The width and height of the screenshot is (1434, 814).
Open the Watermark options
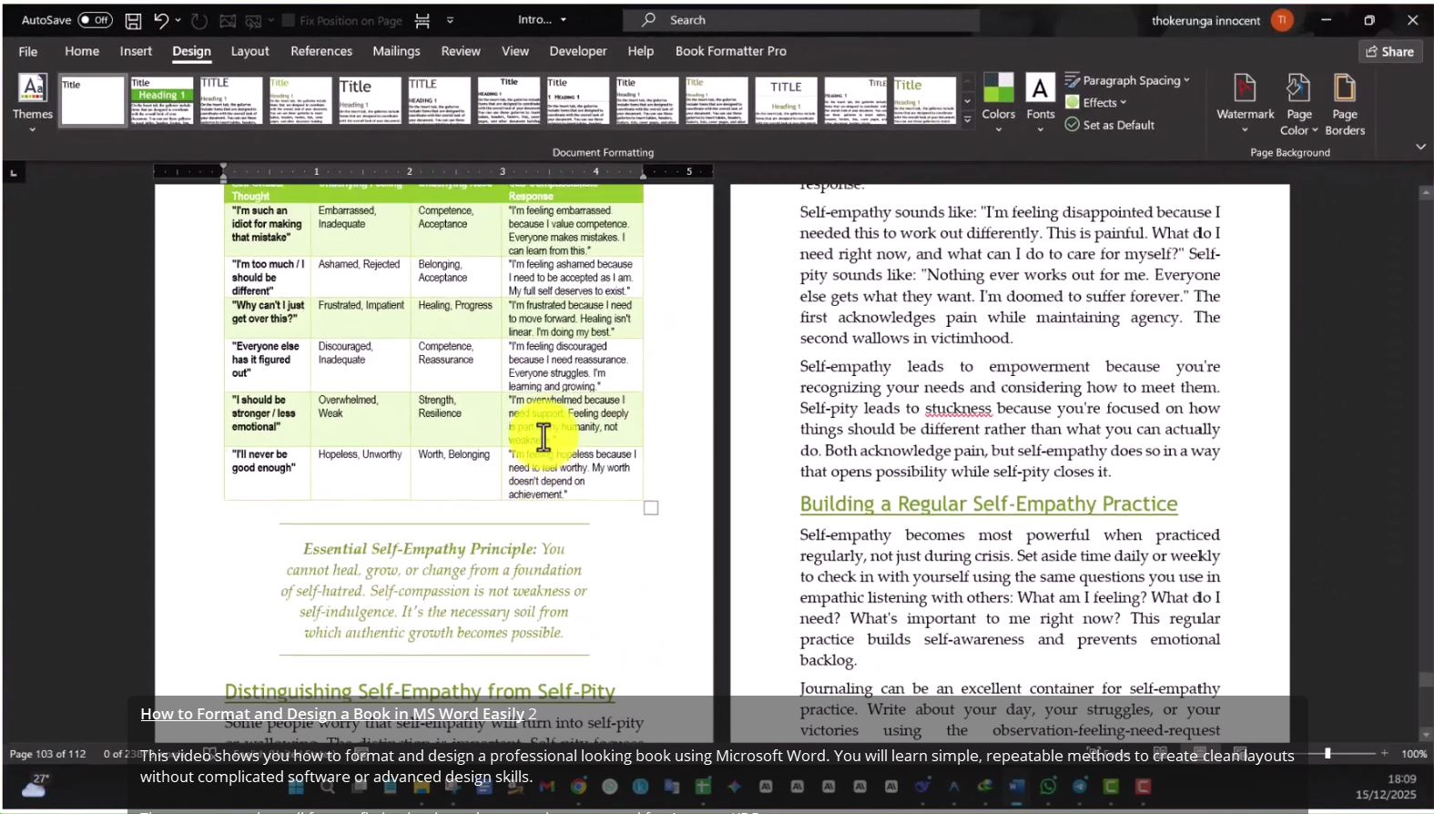click(x=1245, y=102)
